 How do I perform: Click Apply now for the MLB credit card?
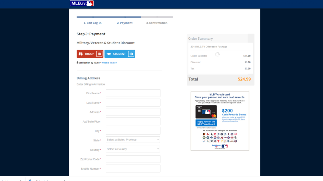tap(206, 123)
